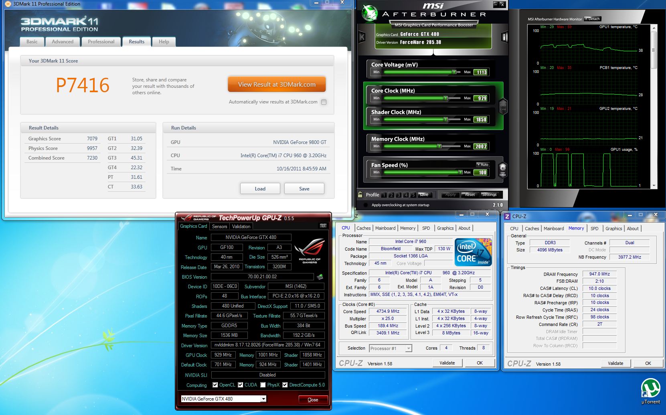Click the Afterburner Reset button

point(470,194)
